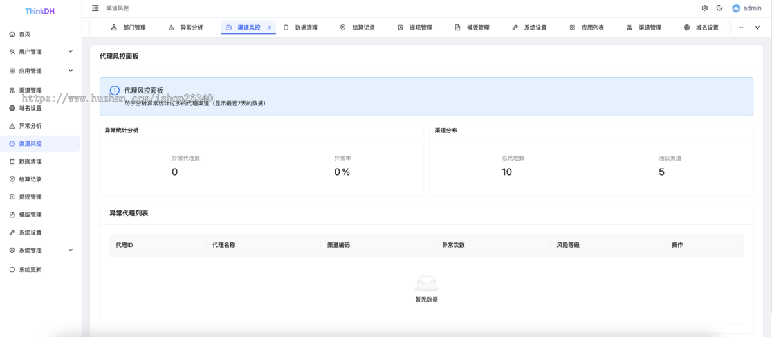This screenshot has width=772, height=337.
Task: Switch to the 域名设置 tab
Action: 701,28
